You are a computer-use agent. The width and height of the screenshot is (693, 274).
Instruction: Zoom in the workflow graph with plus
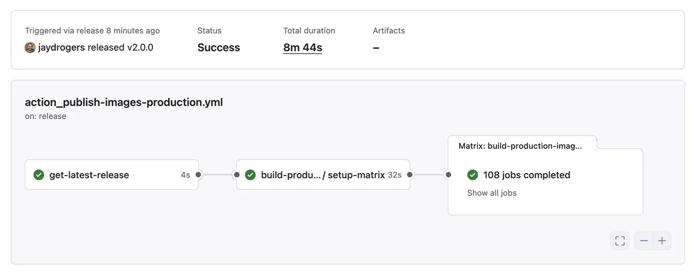(x=662, y=241)
